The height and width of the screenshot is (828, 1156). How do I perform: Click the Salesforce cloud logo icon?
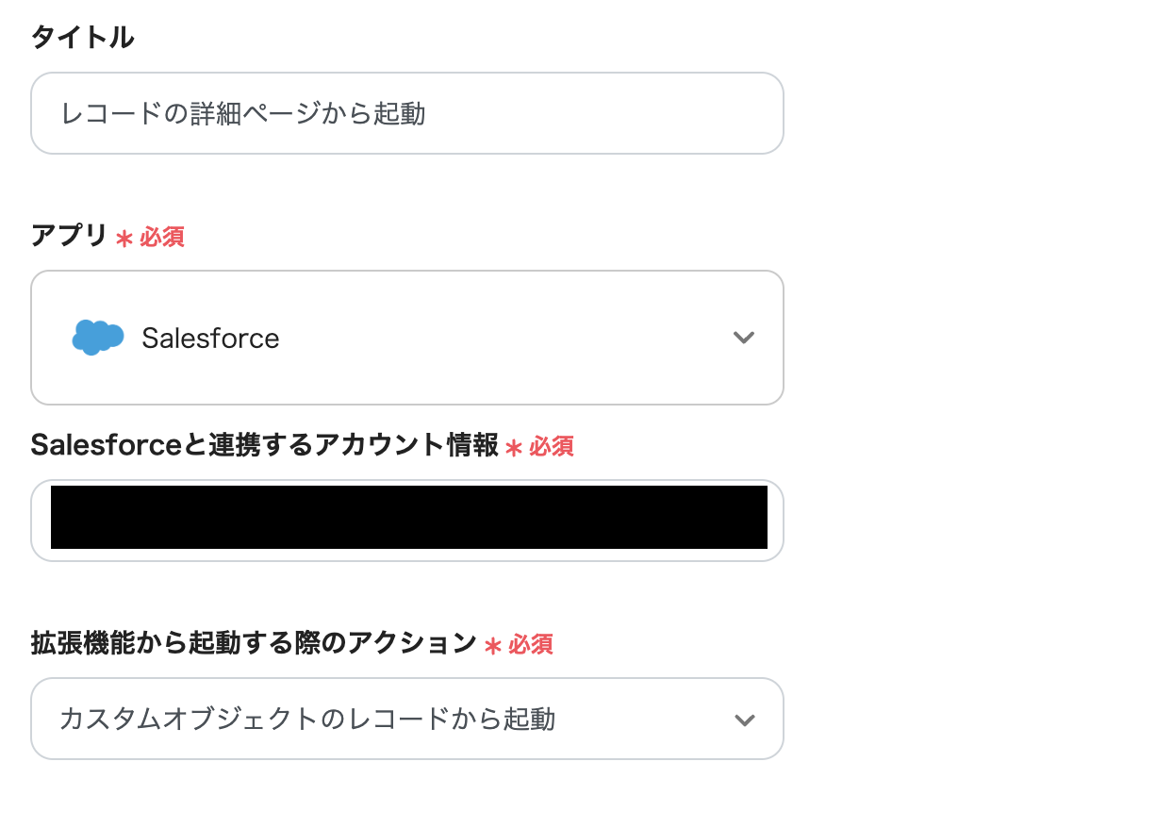tap(98, 338)
